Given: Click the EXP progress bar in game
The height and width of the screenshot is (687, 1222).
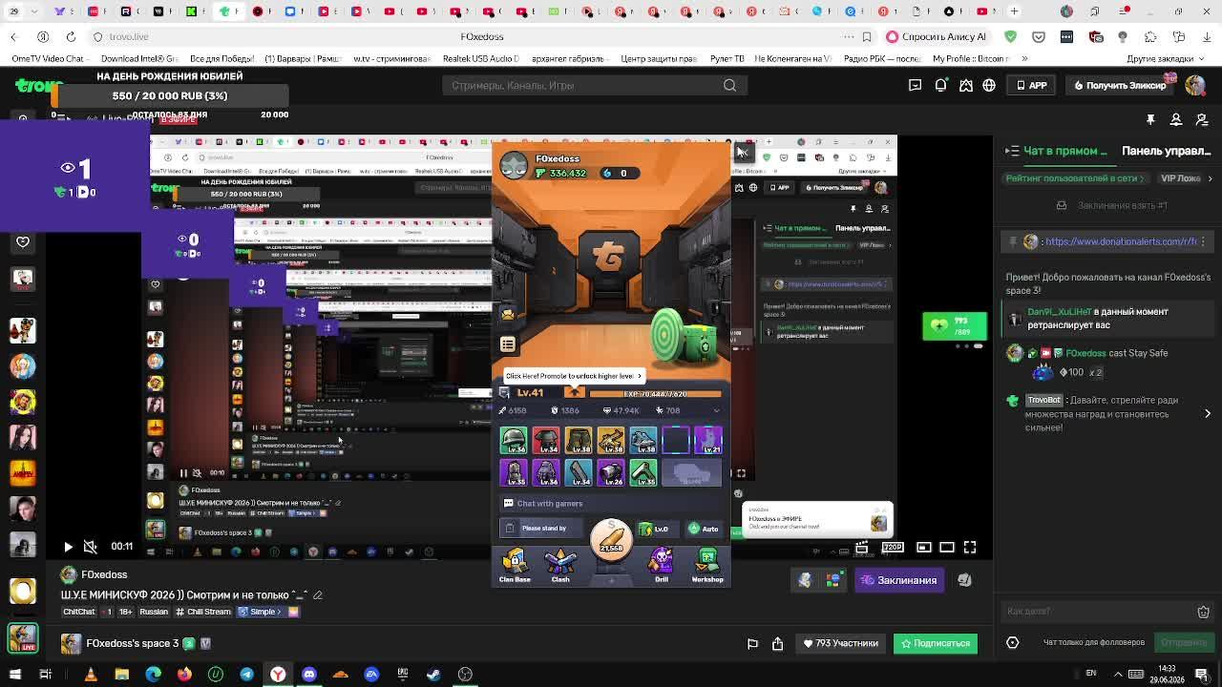Looking at the screenshot, I should pyautogui.click(x=655, y=393).
